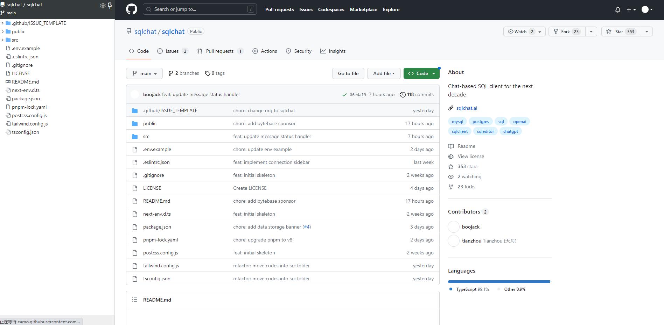The image size is (664, 325).
Task: Expand public folder in sidebar tree
Action: click(3, 31)
